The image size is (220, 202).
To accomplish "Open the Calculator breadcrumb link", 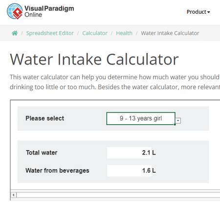I will coord(95,33).
